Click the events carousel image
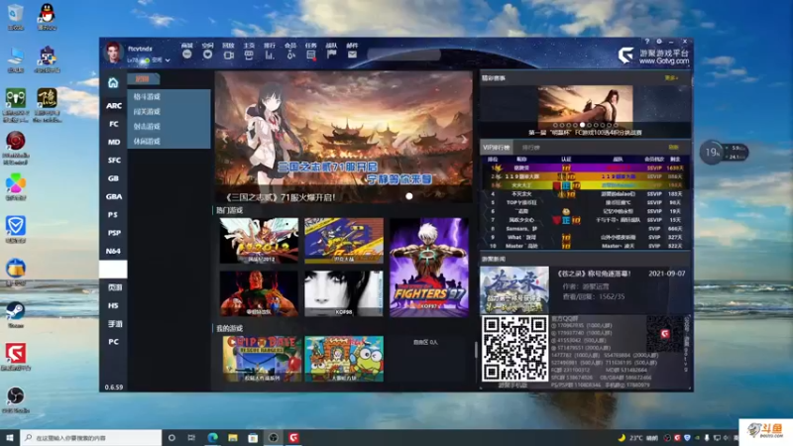 coord(585,106)
